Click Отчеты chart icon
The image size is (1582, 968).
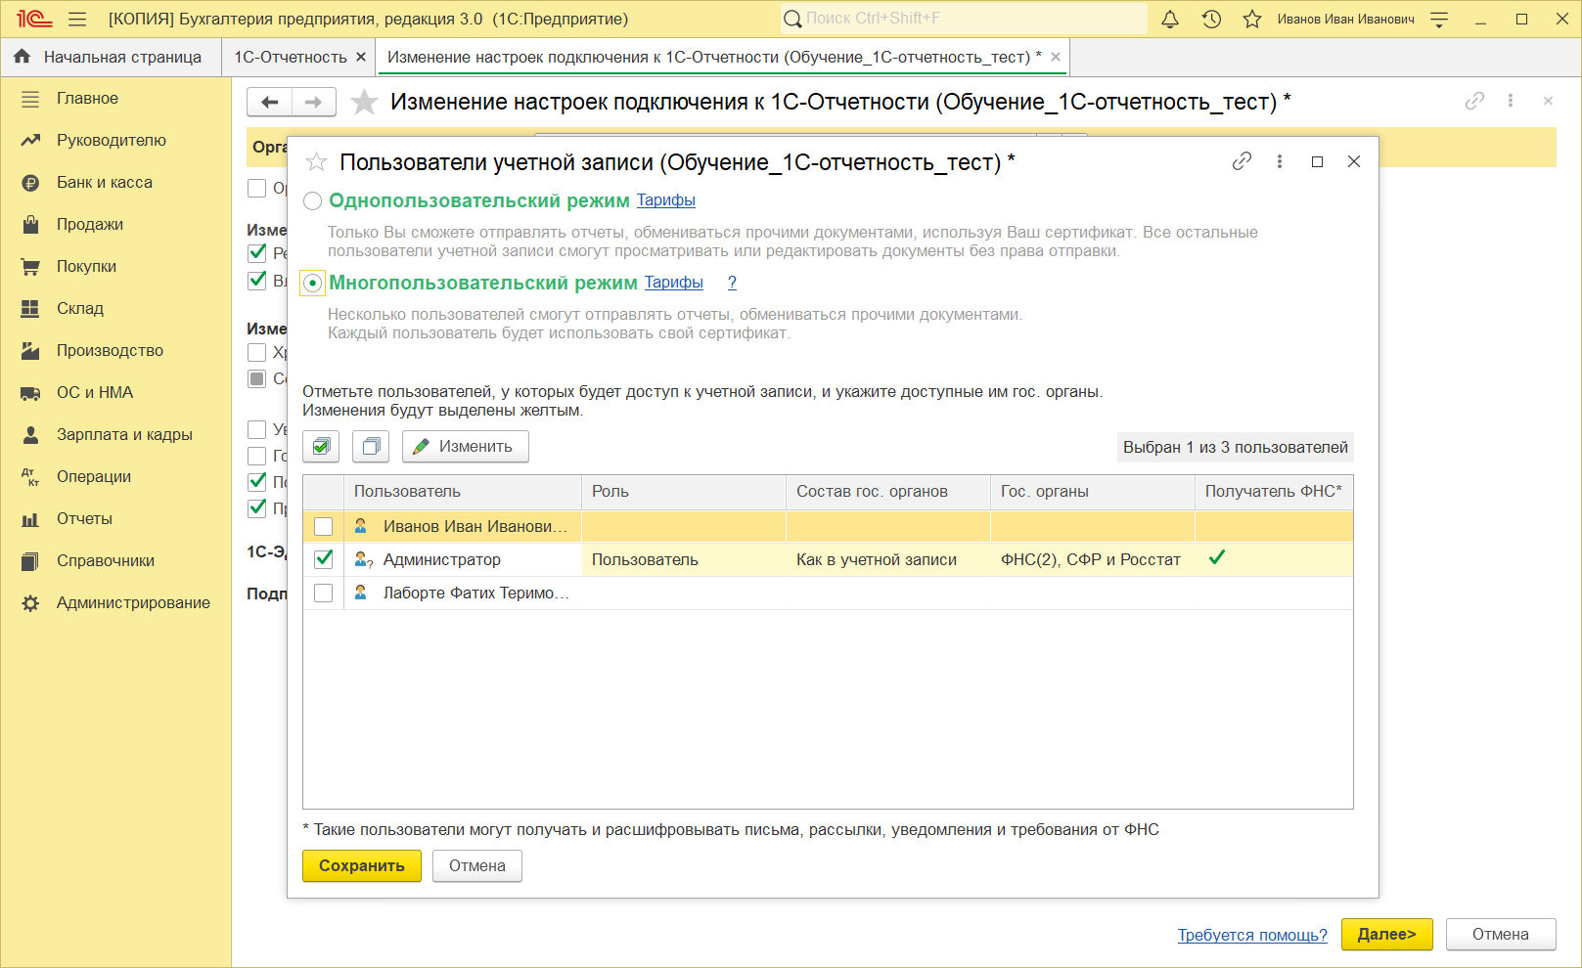coord(30,518)
